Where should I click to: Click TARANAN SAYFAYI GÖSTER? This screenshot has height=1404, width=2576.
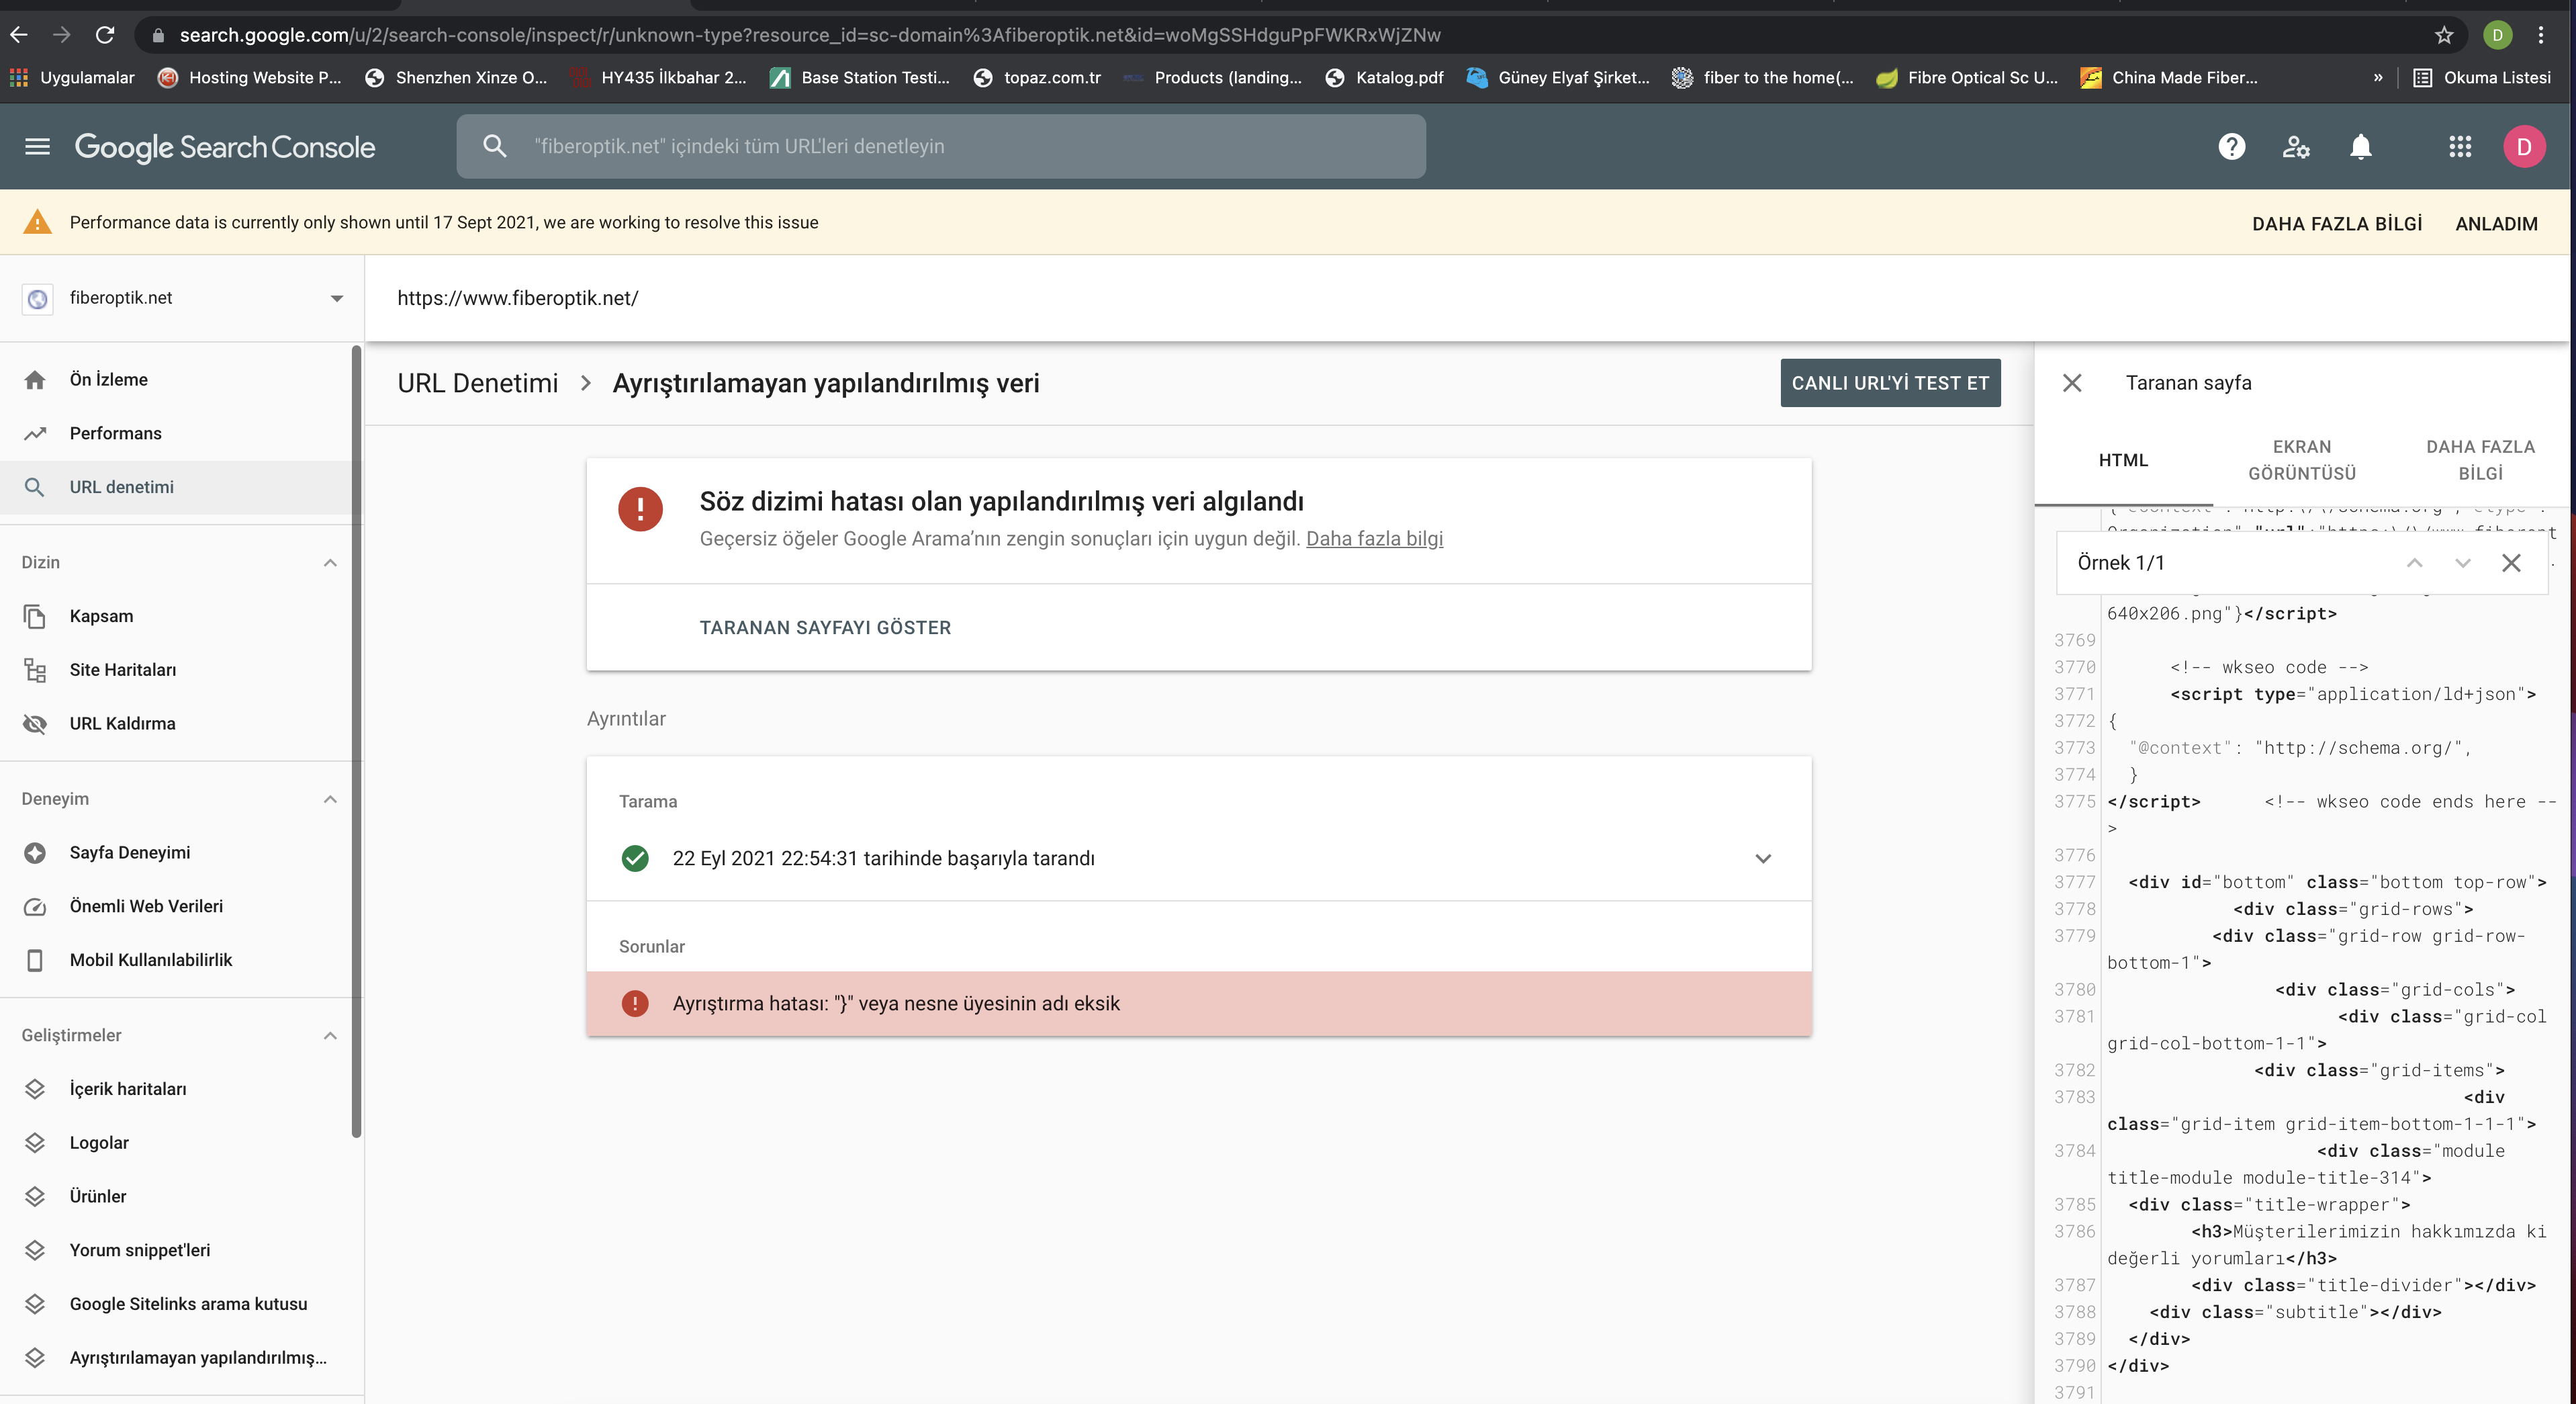[825, 627]
